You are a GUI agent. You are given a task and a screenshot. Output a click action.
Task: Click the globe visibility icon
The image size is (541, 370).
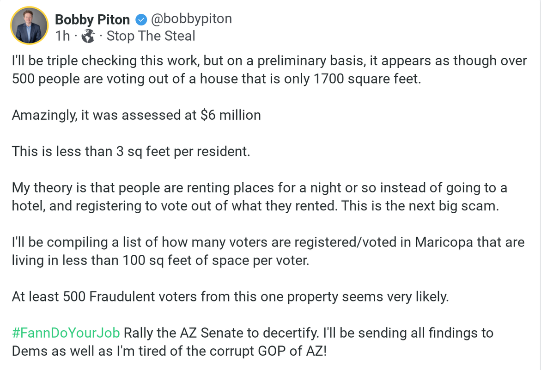tap(88, 36)
